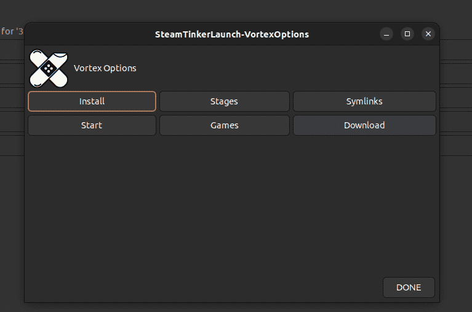
Task: Maximize the VortexOptions dialog
Action: point(407,34)
